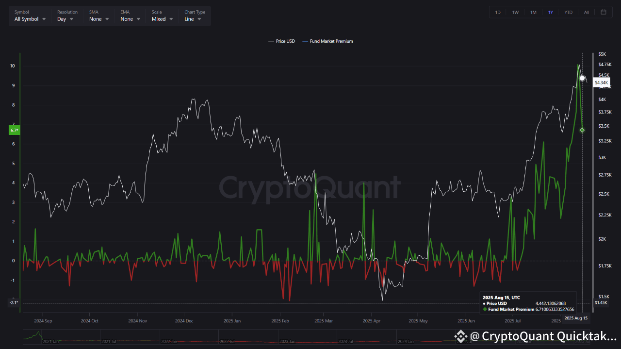Image resolution: width=621 pixels, height=349 pixels.
Task: Click the tooltip Price USD value 4,442.13
Action: coord(551,303)
